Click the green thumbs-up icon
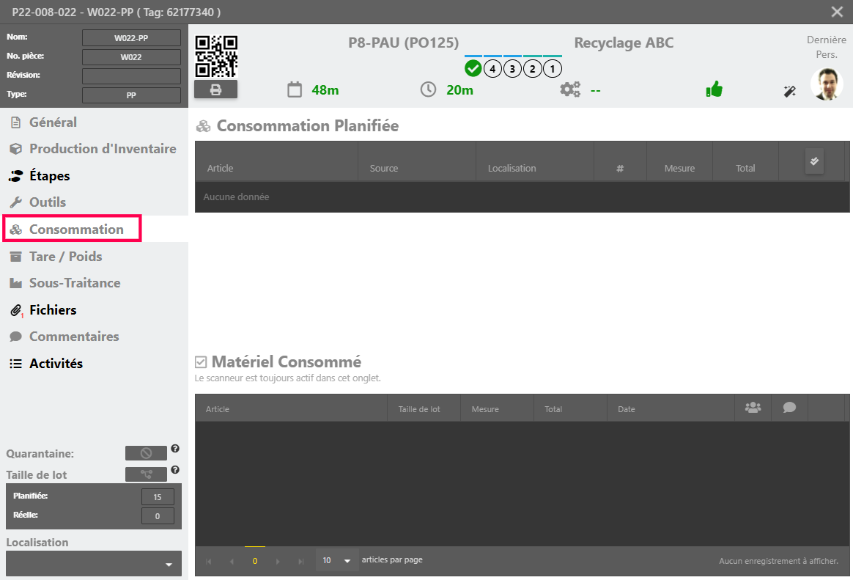 click(x=714, y=89)
